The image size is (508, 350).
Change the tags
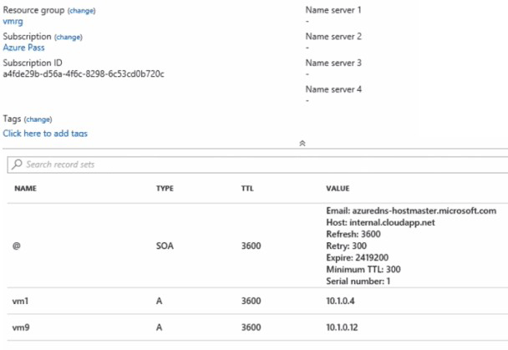click(38, 119)
